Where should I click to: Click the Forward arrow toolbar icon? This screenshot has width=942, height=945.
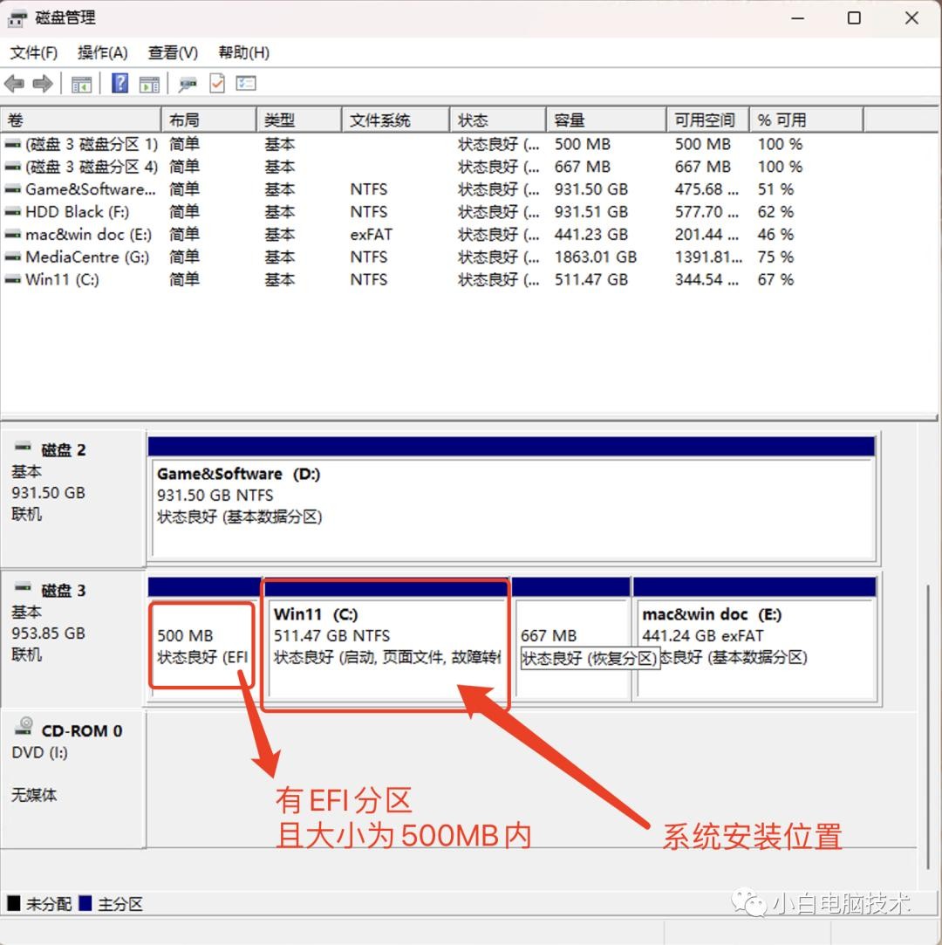click(42, 84)
